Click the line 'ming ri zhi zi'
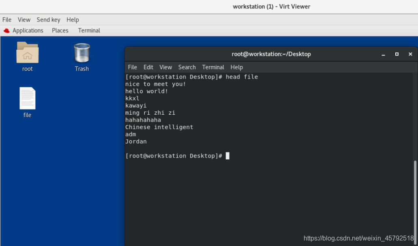The height and width of the screenshot is (246, 418). coord(150,113)
